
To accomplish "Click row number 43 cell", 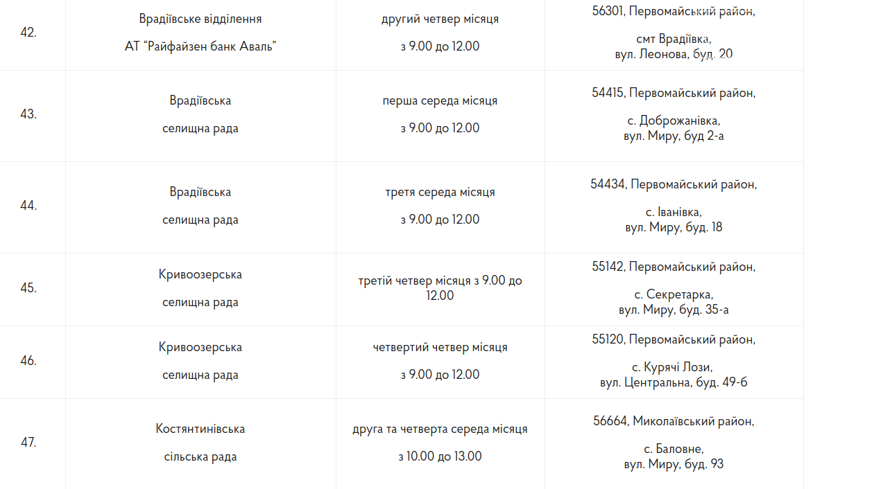I will (28, 114).
